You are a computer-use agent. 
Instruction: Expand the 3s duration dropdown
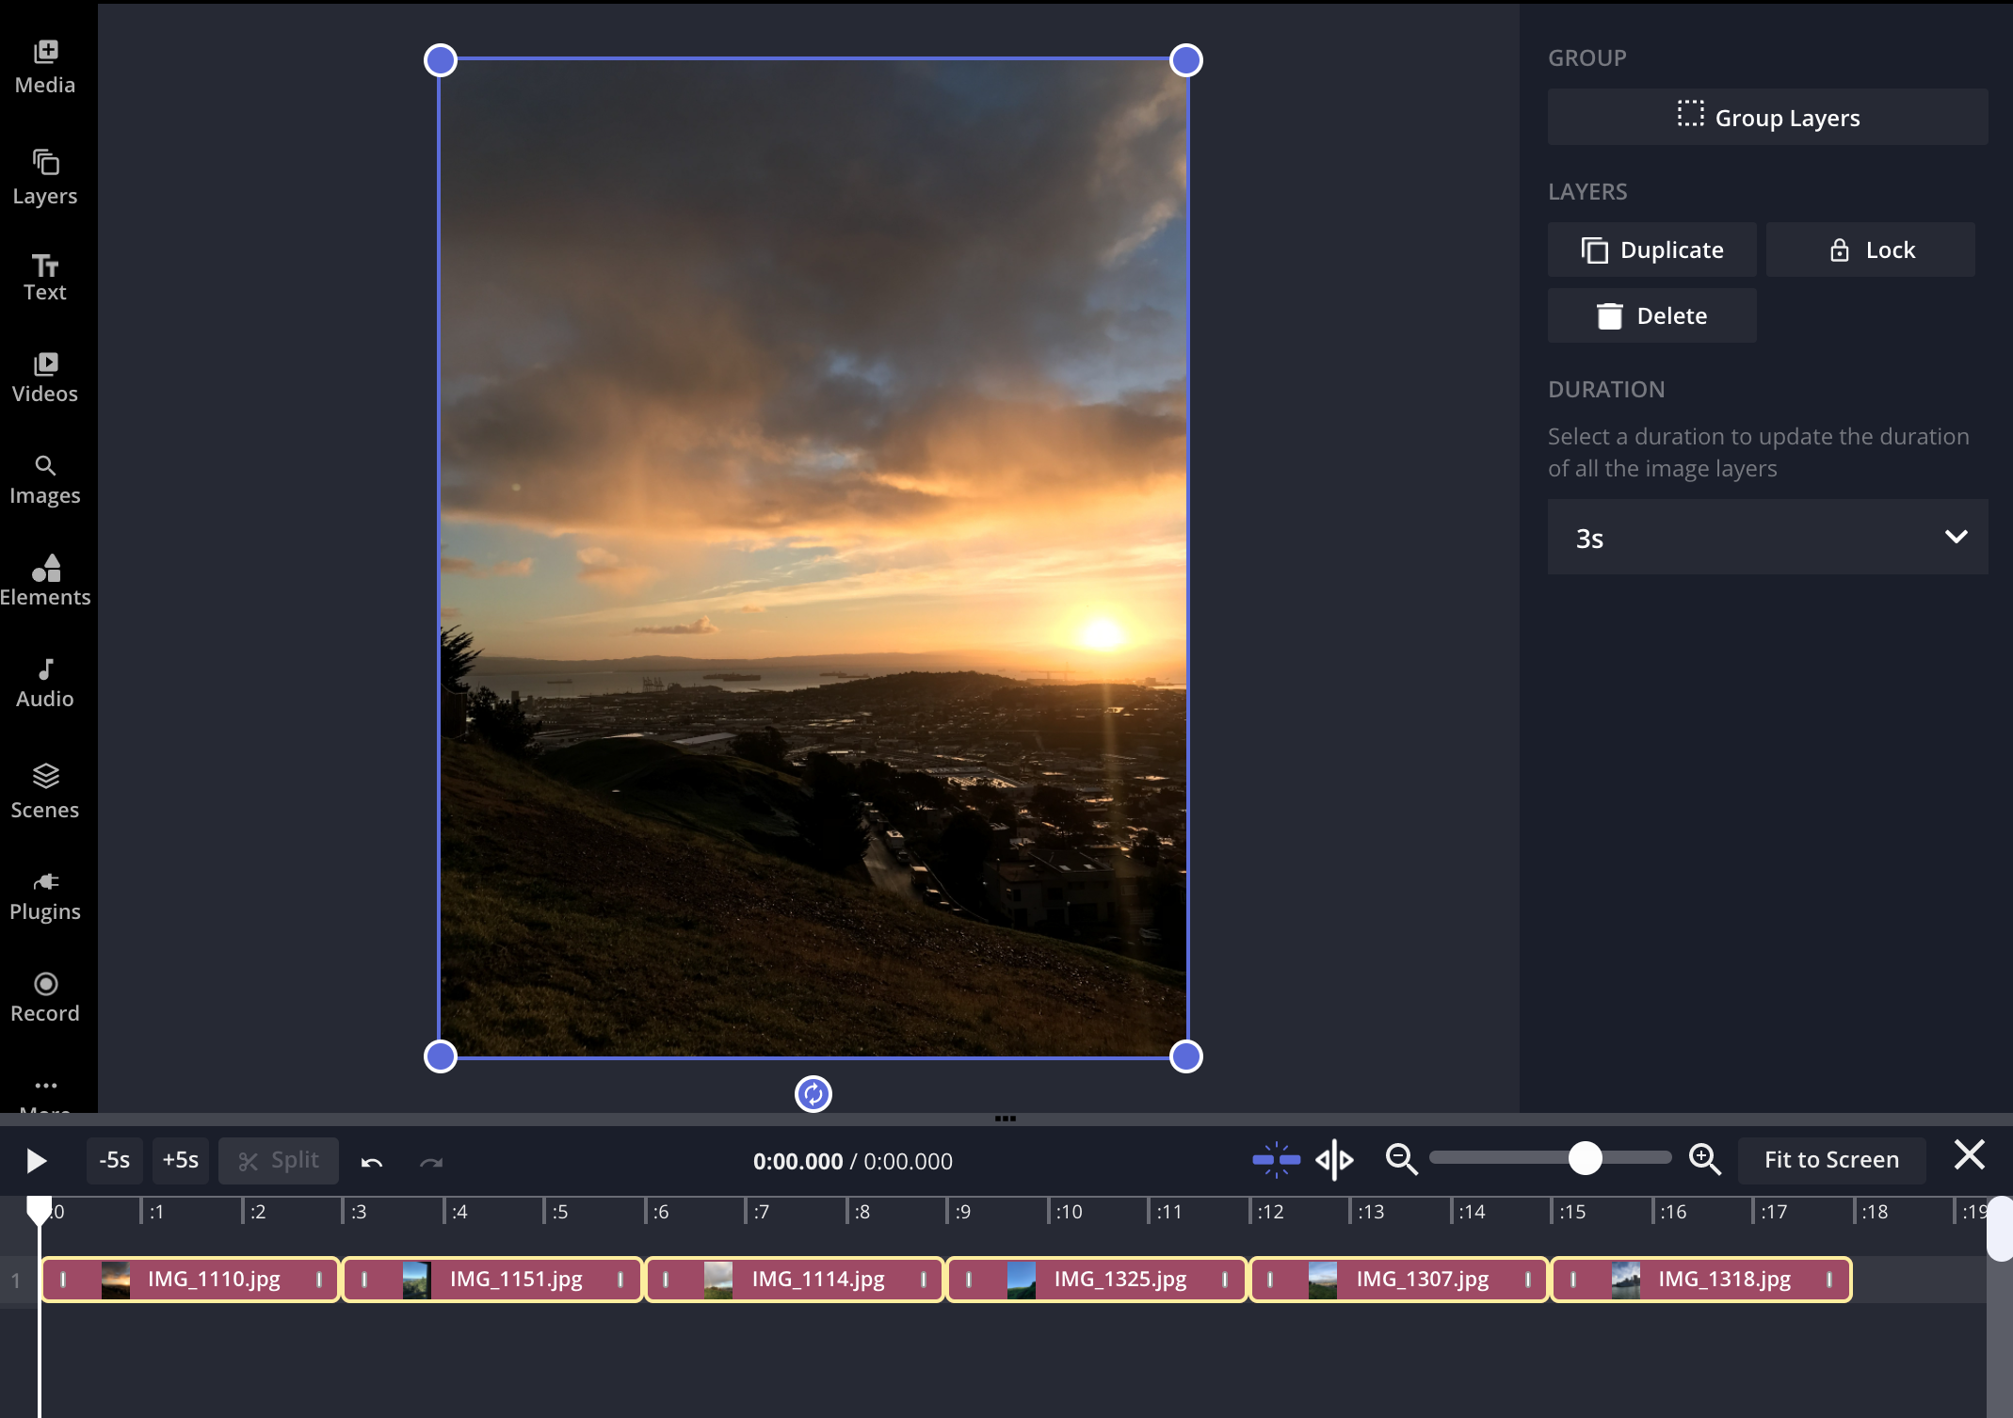click(x=1767, y=538)
